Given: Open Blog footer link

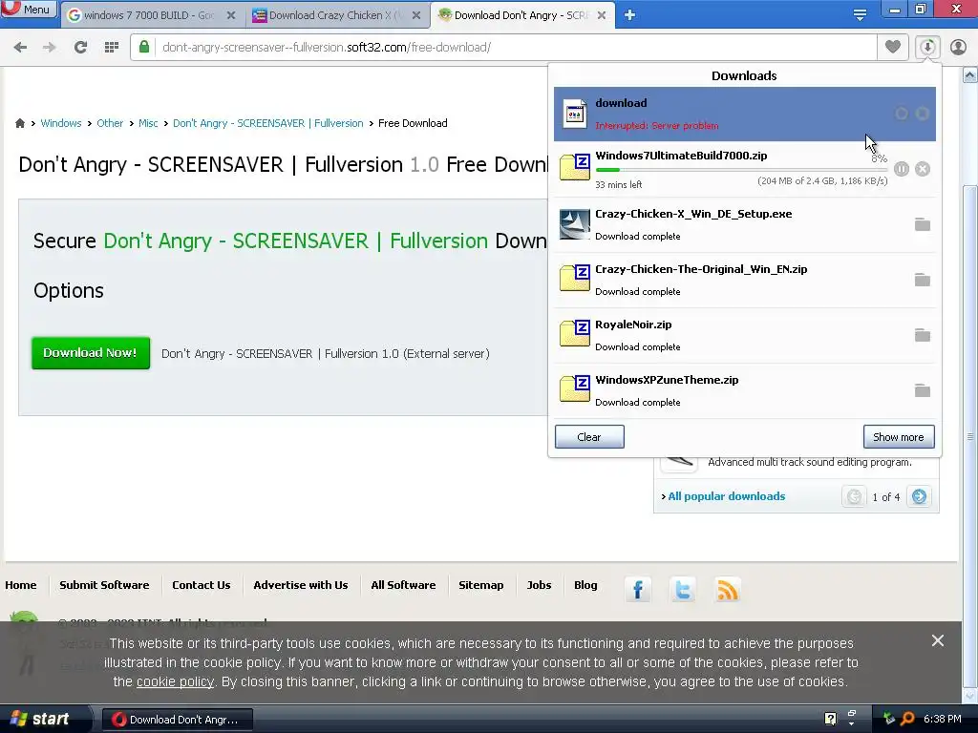Looking at the screenshot, I should click(585, 585).
